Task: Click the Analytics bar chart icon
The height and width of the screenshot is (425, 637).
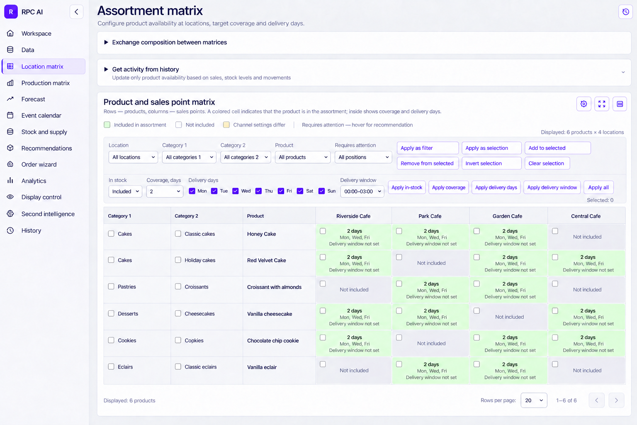Action: pos(10,181)
